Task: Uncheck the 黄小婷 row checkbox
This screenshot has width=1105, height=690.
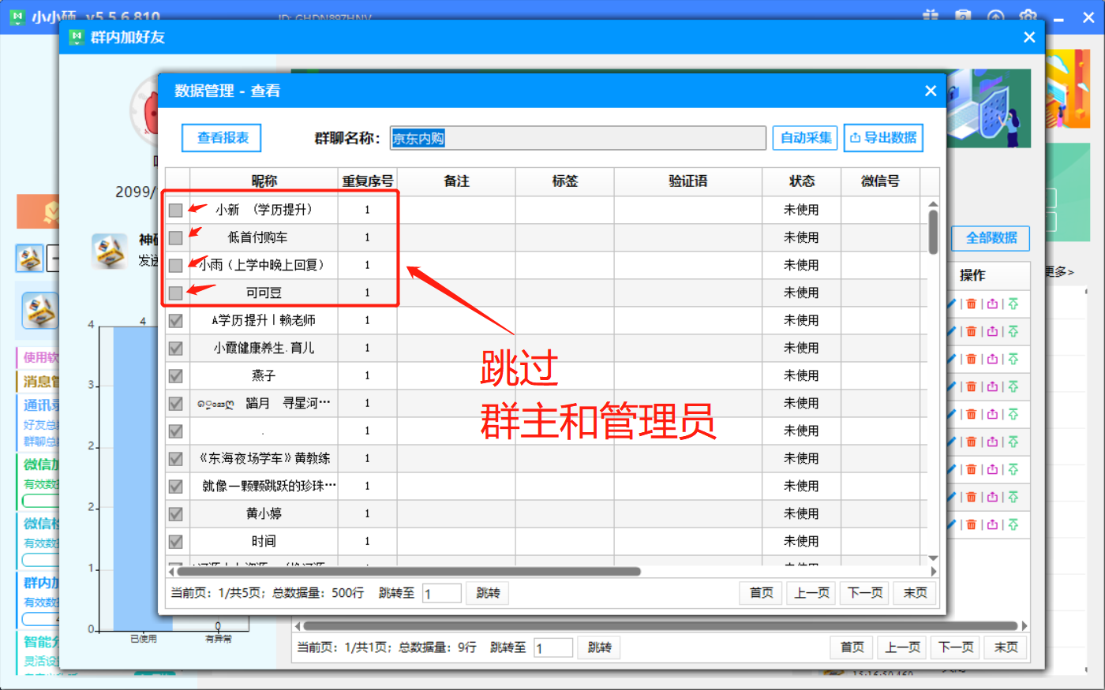Action: (x=175, y=513)
